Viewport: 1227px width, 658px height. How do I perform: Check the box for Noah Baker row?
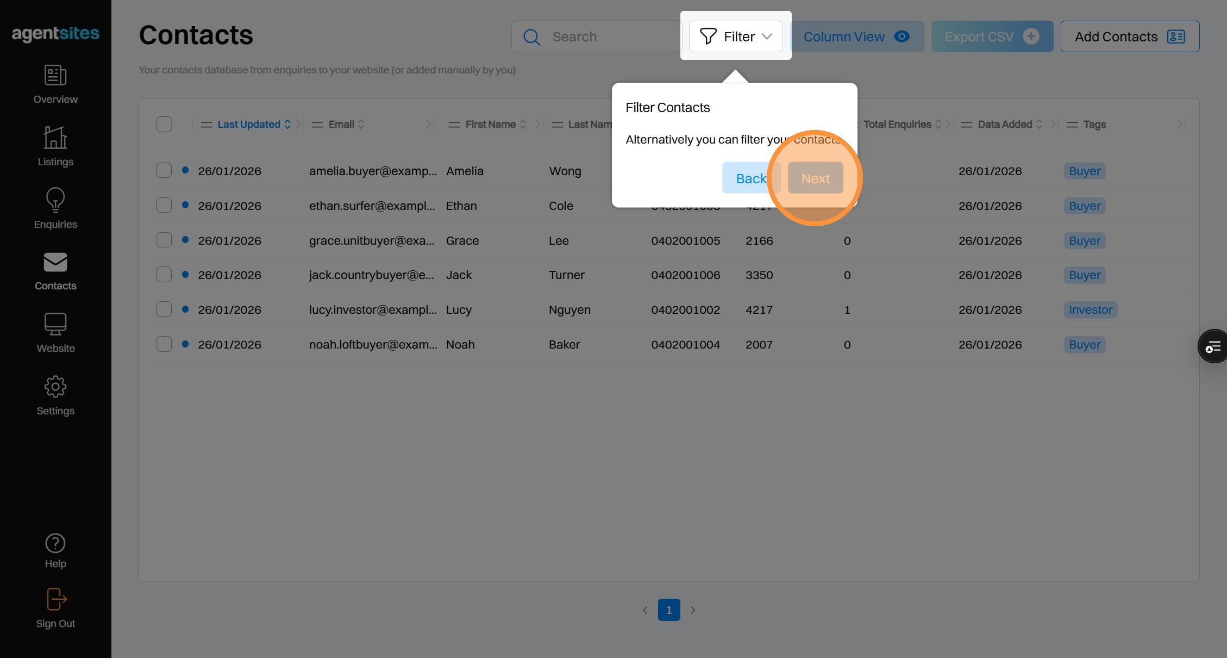(x=164, y=344)
